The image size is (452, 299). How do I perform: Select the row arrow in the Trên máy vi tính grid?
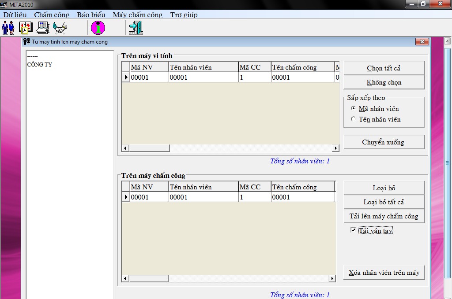[126, 78]
